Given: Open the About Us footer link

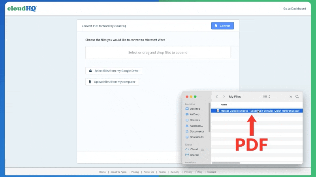Looking at the screenshot, I should (149, 172).
